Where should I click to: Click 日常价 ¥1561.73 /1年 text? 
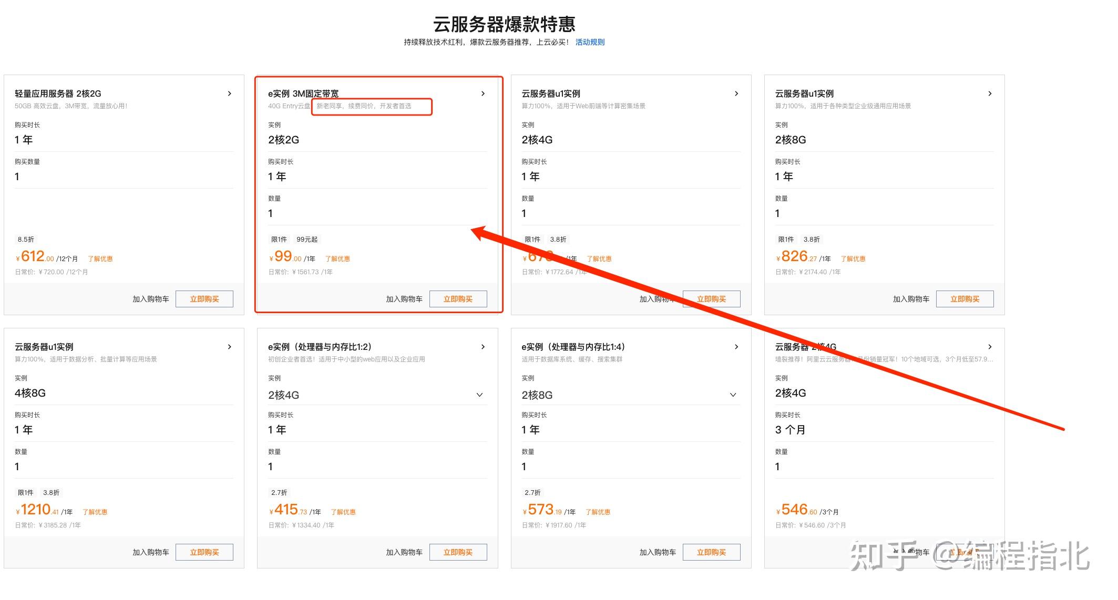point(300,272)
